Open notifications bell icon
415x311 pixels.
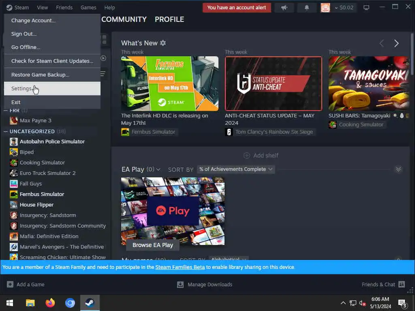tap(307, 8)
